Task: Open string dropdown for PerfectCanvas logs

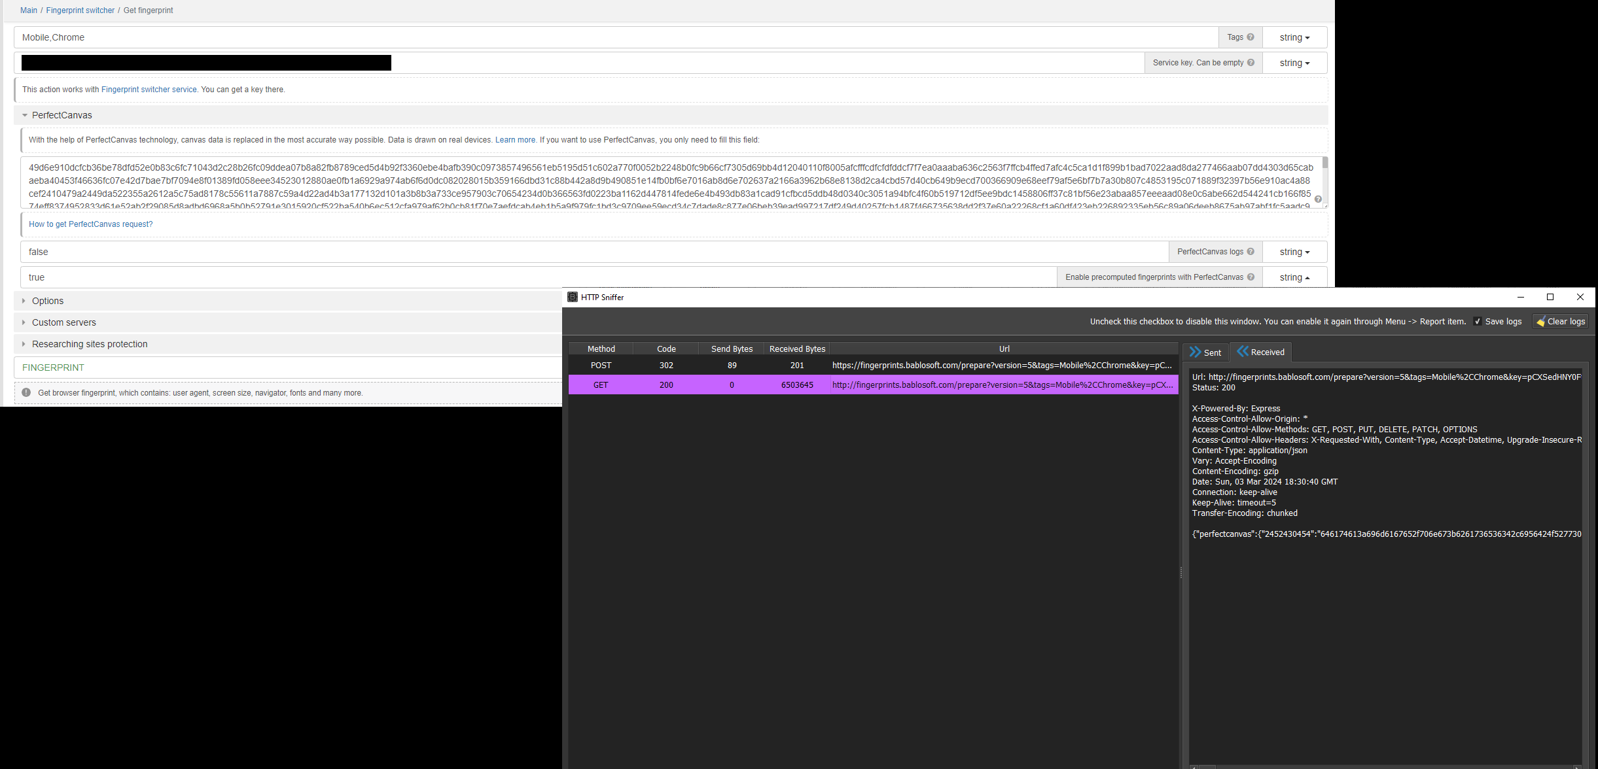Action: pos(1294,252)
